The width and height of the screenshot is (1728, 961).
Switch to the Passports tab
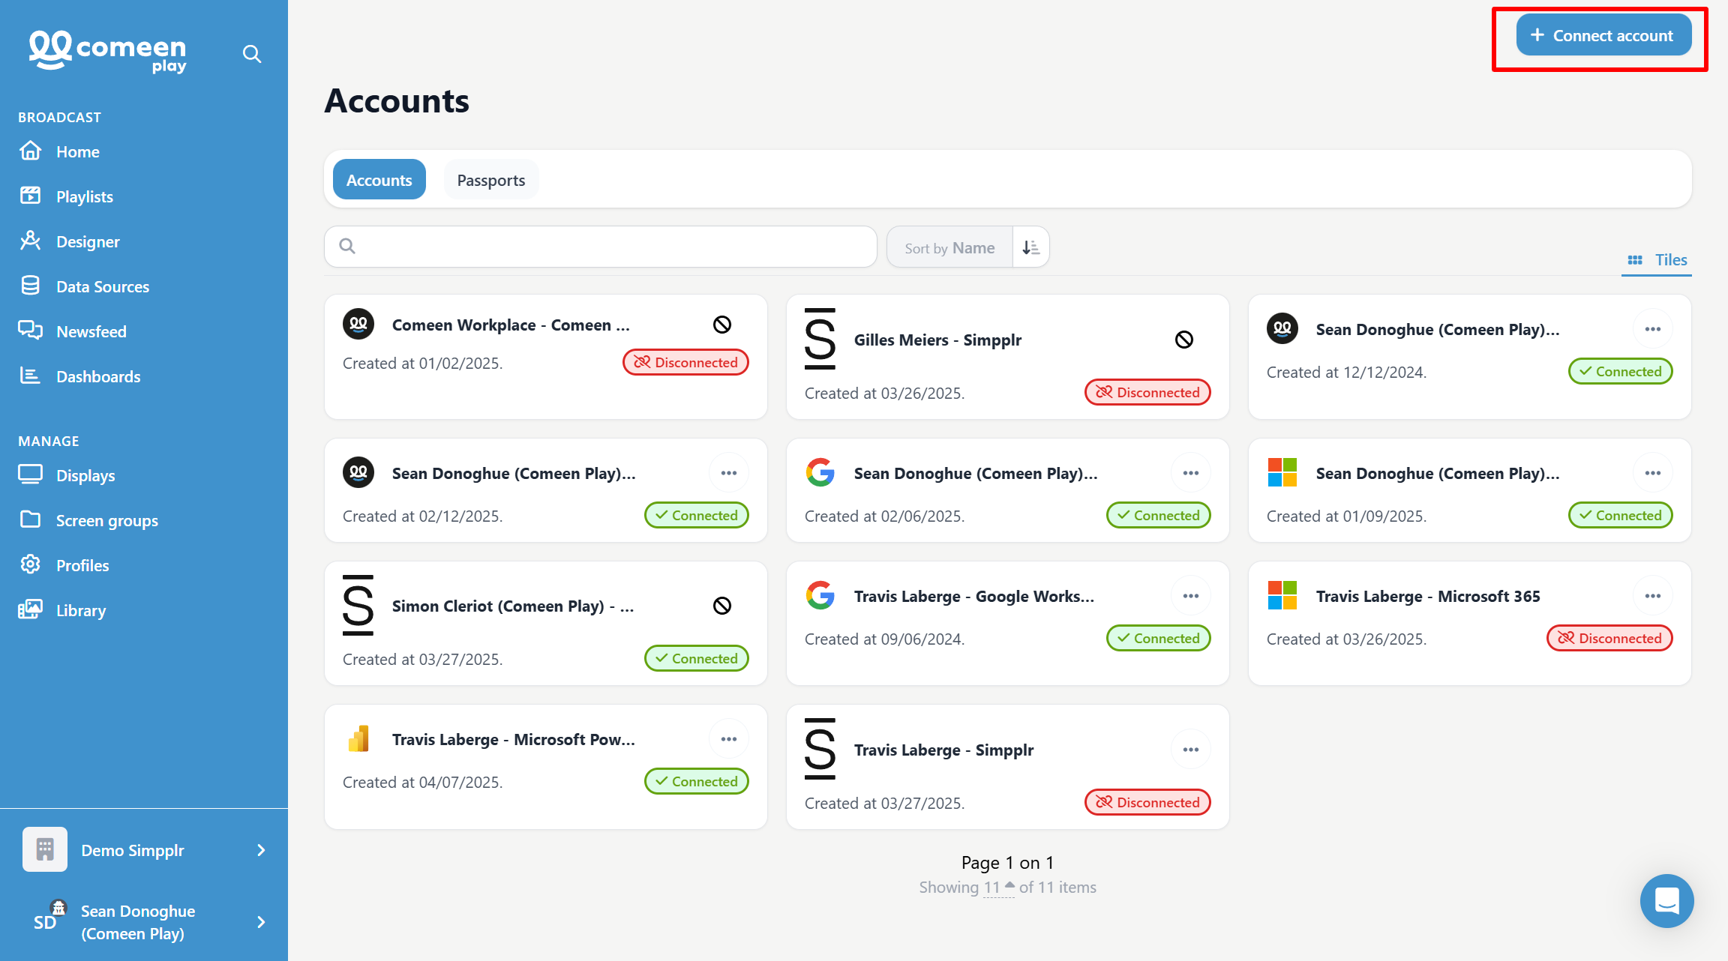pos(490,180)
